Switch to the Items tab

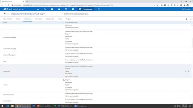pyautogui.click(x=18, y=19)
